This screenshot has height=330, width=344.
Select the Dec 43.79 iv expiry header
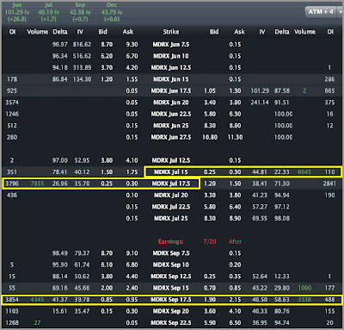(112, 12)
